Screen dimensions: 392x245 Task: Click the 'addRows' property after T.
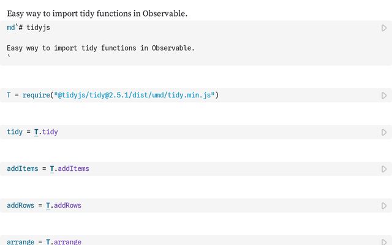pyautogui.click(x=68, y=206)
